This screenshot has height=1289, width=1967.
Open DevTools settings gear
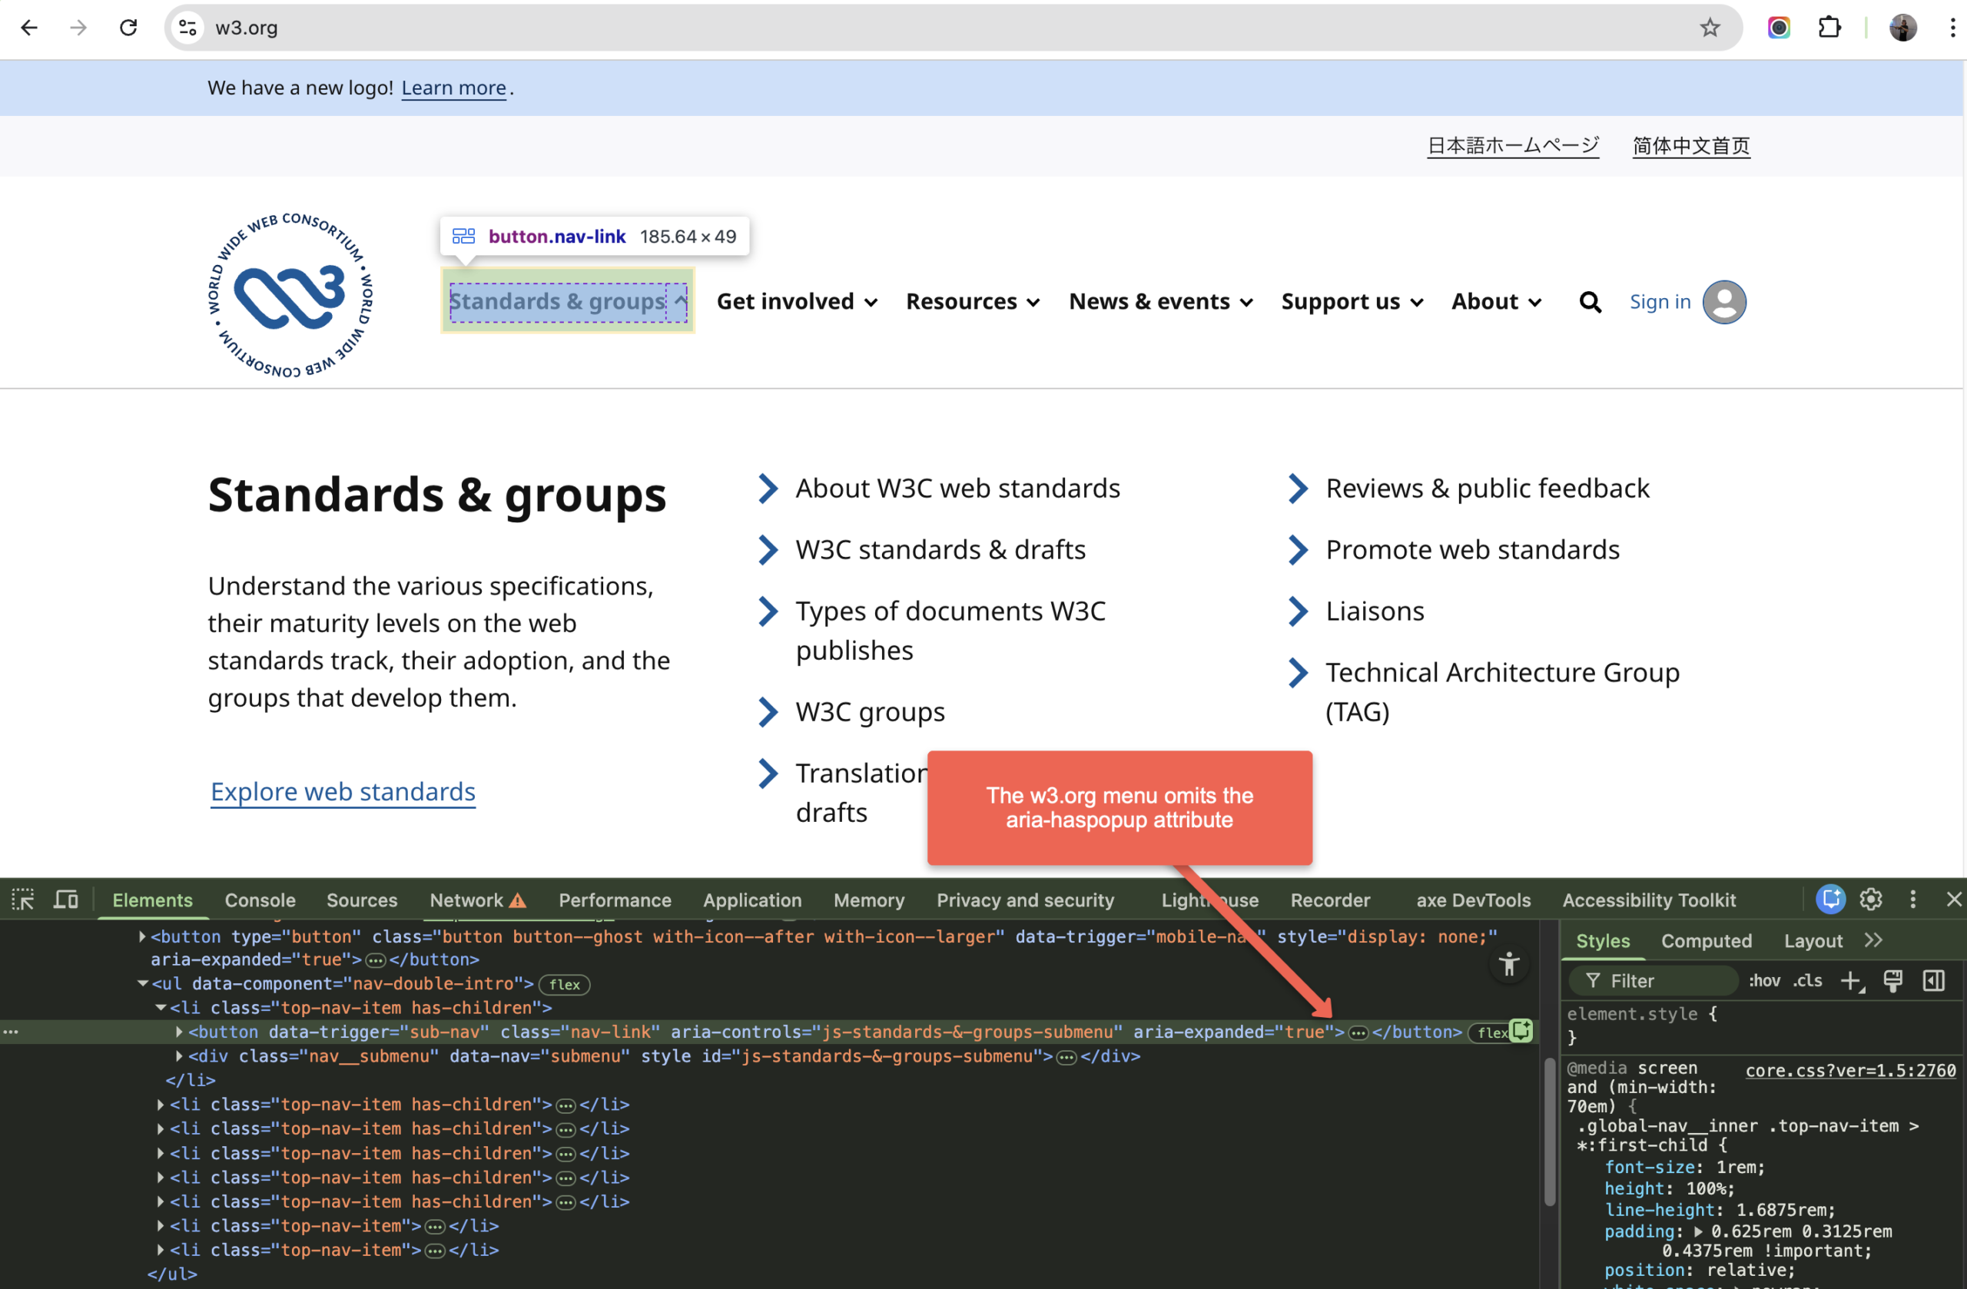(1871, 899)
